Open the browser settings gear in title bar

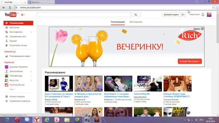[x=197, y=1]
